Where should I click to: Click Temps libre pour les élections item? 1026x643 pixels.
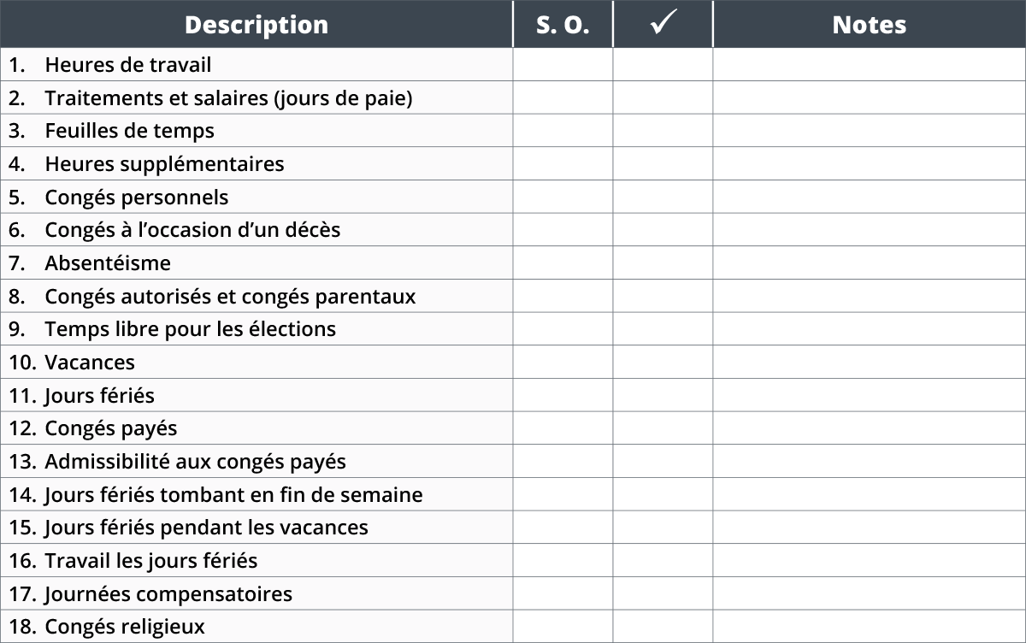coord(190,329)
